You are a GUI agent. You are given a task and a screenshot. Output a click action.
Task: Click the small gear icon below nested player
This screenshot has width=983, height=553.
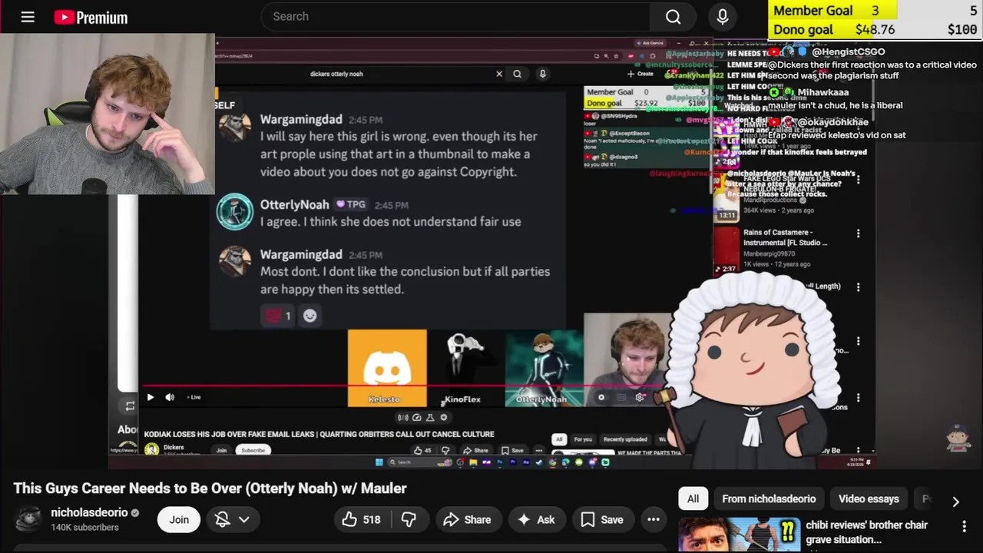click(443, 417)
